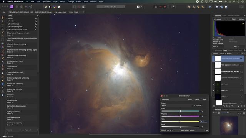Screen dimensions: 246x138
Task: Toggle visibility of Colour preserving tone stretch layer
Action: tap(241, 71)
